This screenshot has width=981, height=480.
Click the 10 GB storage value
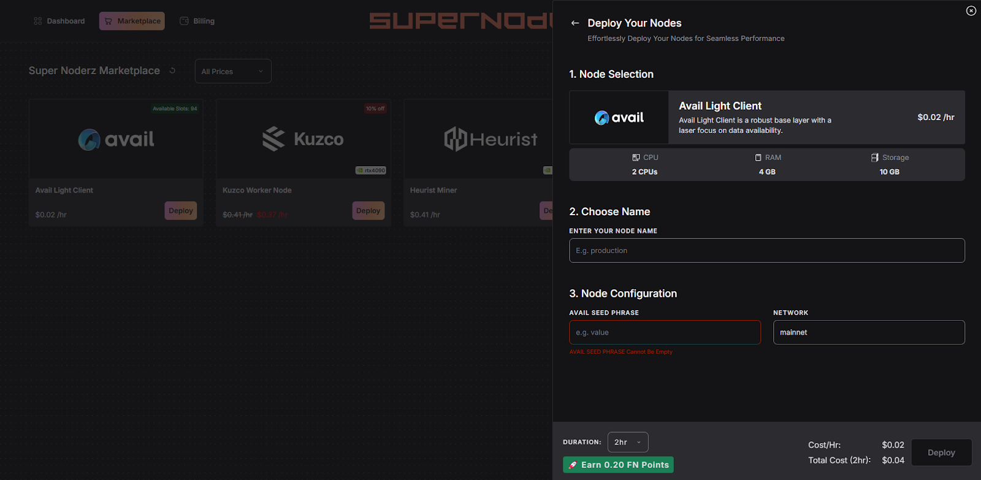click(889, 172)
